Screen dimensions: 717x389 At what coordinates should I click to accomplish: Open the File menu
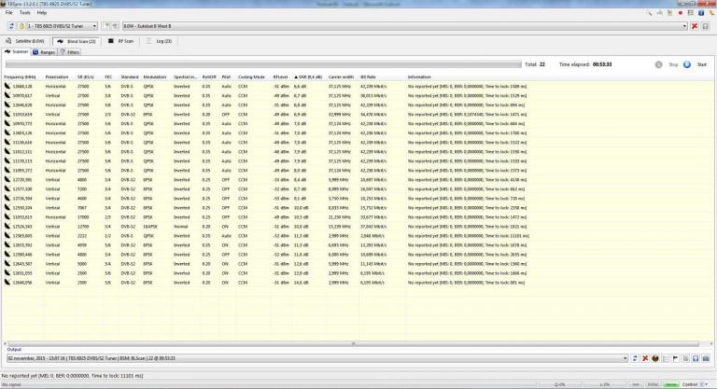pyautogui.click(x=9, y=13)
